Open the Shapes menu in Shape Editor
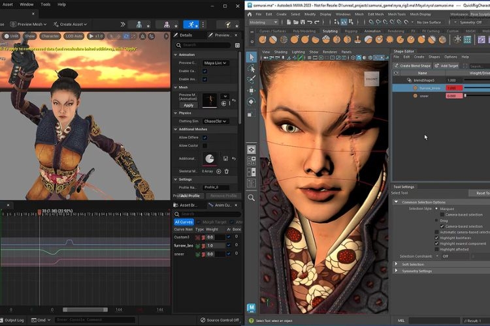This screenshot has height=326, width=490. (434, 57)
